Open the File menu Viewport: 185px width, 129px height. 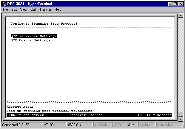point(5,9)
